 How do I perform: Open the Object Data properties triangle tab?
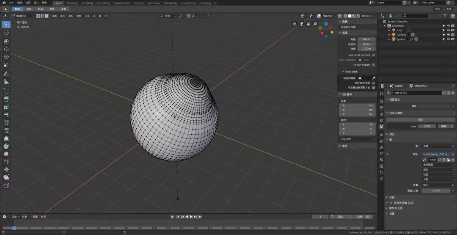click(x=382, y=153)
